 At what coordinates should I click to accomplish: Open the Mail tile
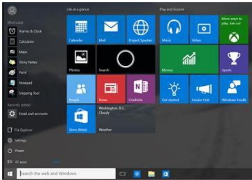click(111, 29)
